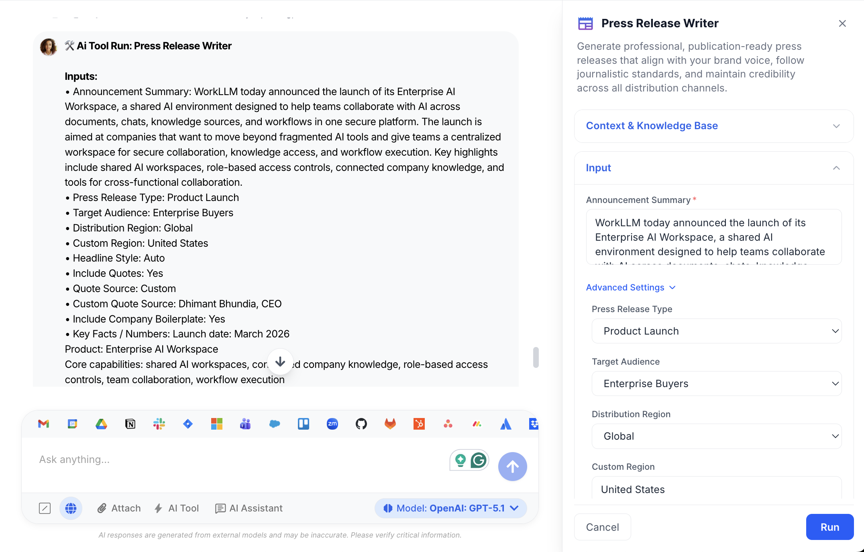Open the Distribution Region dropdown

point(716,436)
